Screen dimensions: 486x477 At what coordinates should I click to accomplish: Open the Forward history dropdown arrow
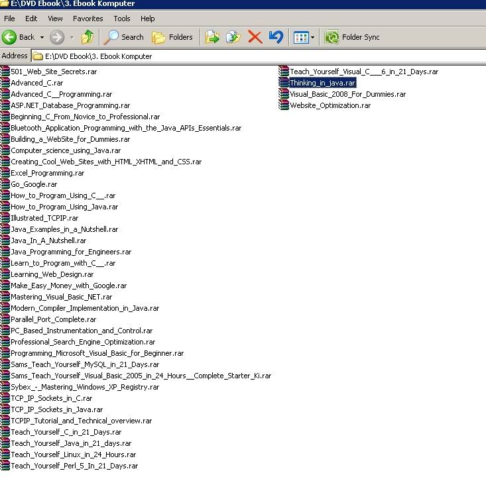point(72,37)
